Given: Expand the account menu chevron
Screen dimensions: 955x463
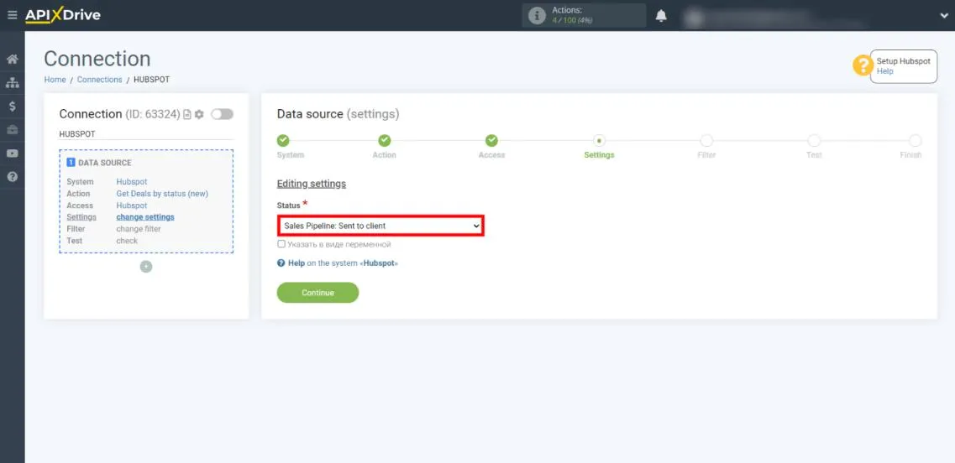Looking at the screenshot, I should [943, 15].
